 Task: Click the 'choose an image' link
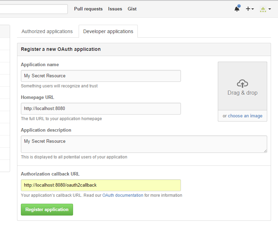click(x=245, y=116)
